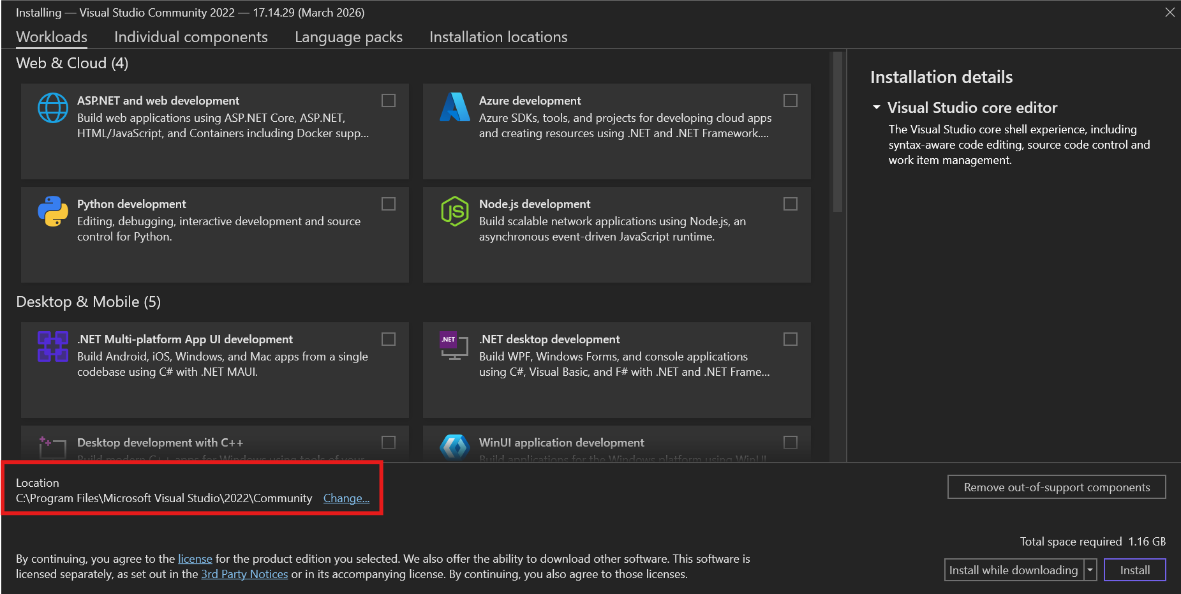Image resolution: width=1181 pixels, height=594 pixels.
Task: Open the install mode dropdown arrow
Action: coord(1090,570)
